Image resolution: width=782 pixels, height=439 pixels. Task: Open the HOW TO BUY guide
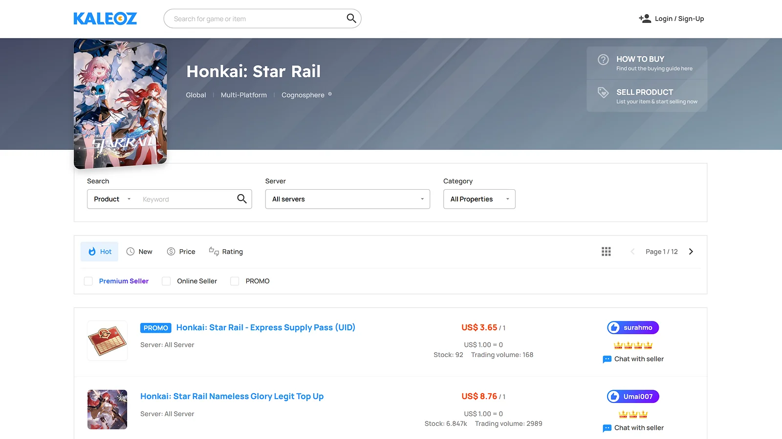pos(647,63)
